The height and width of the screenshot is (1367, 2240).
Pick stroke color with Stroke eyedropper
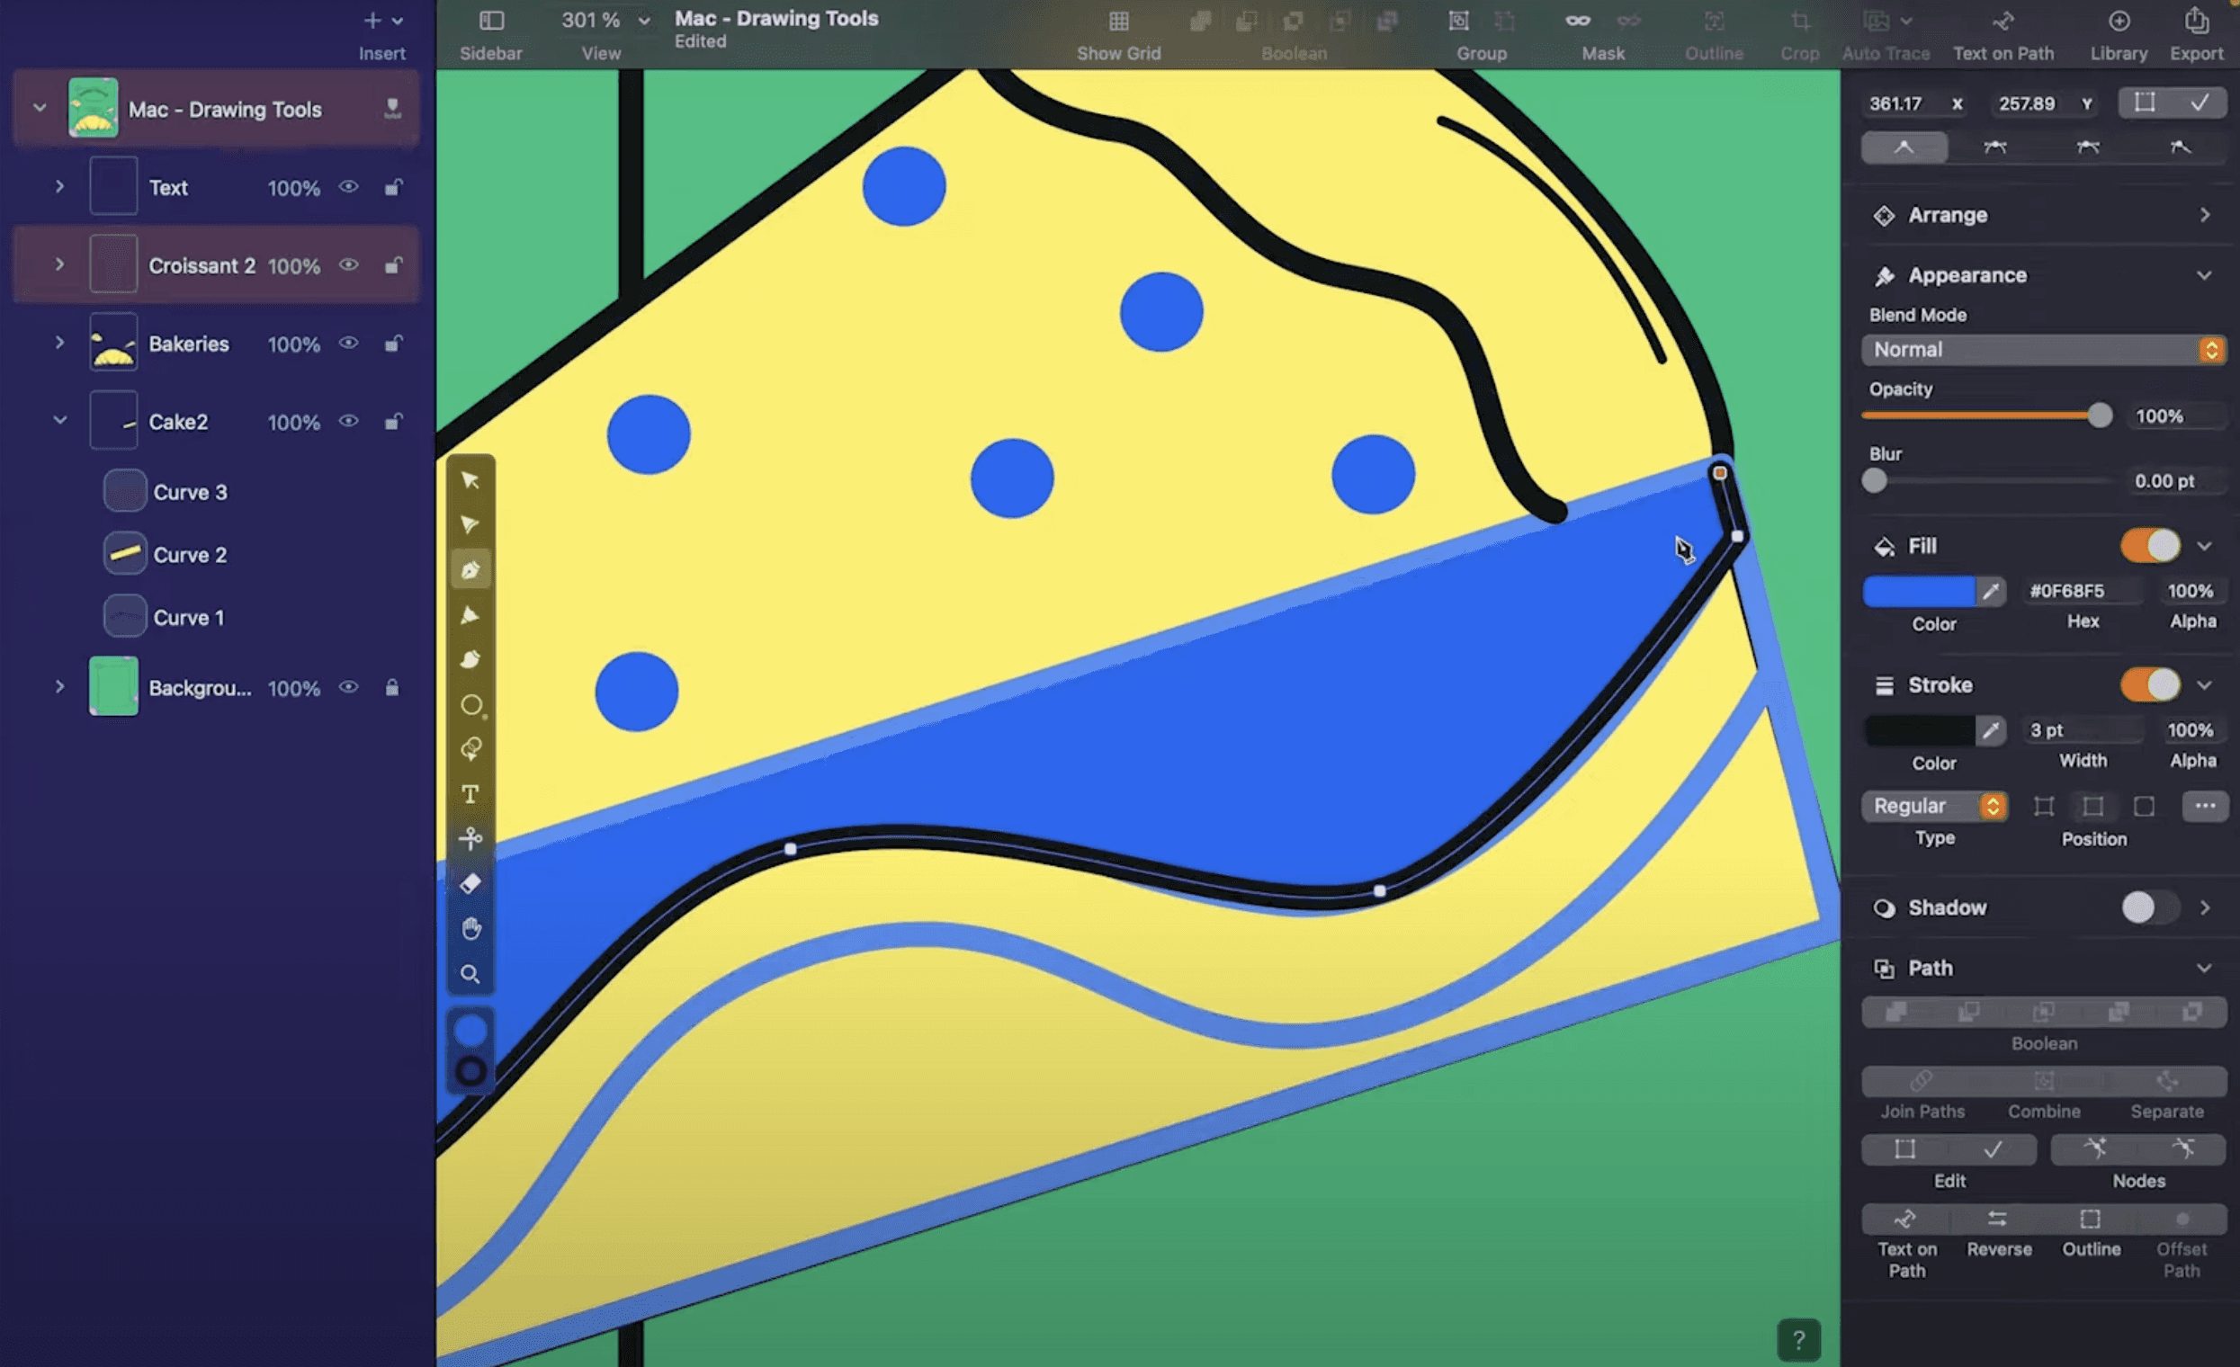click(x=1991, y=731)
